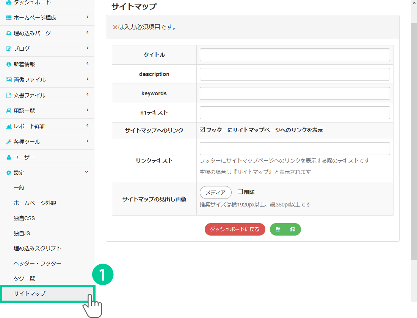The width and height of the screenshot is (417, 318).
Task: Click the edit icon beside ブログ
Action: coord(9,49)
